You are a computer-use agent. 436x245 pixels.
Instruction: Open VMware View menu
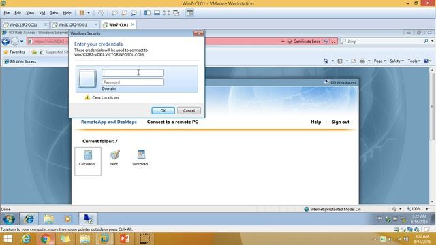(x=30, y=13)
